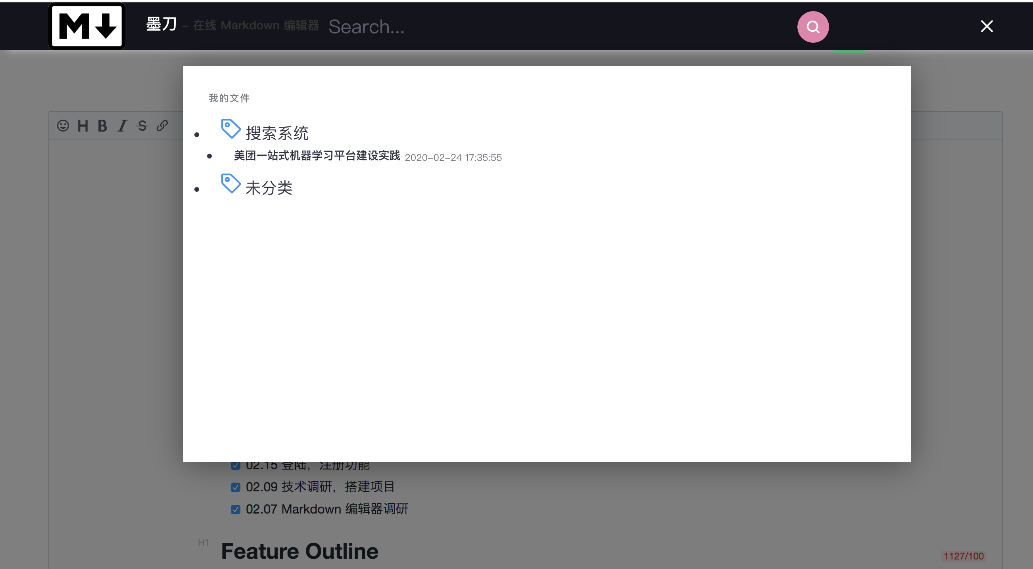Toggle the 02.15 登陆 checkbox
Viewport: 1033px width, 569px height.
tap(235, 465)
